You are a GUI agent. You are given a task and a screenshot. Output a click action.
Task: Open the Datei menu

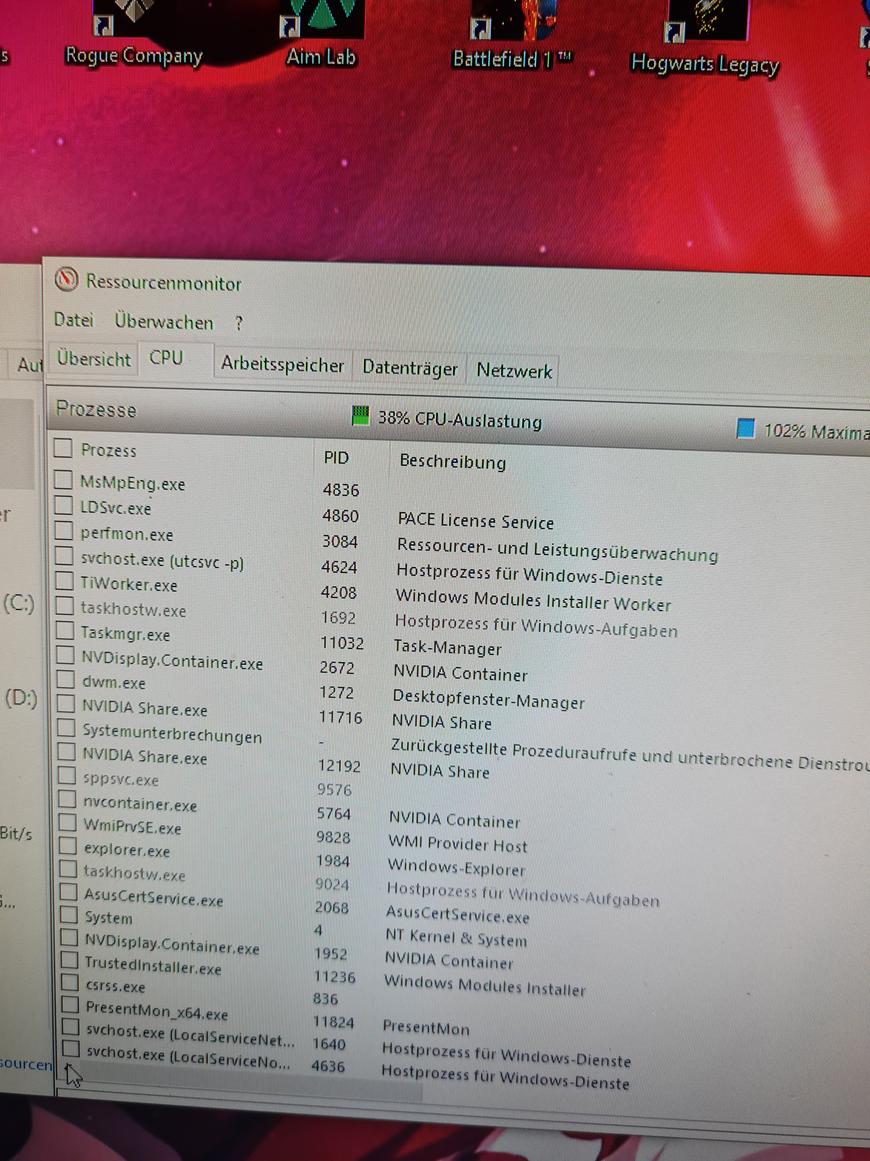[74, 320]
